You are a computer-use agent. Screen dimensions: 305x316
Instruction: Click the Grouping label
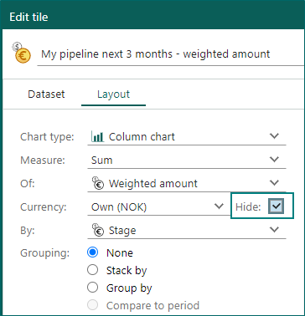coord(44,253)
